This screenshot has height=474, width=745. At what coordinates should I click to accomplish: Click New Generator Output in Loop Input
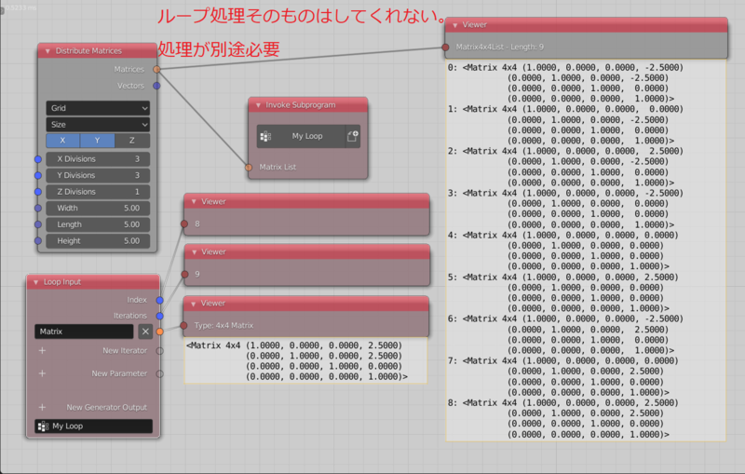(x=106, y=407)
